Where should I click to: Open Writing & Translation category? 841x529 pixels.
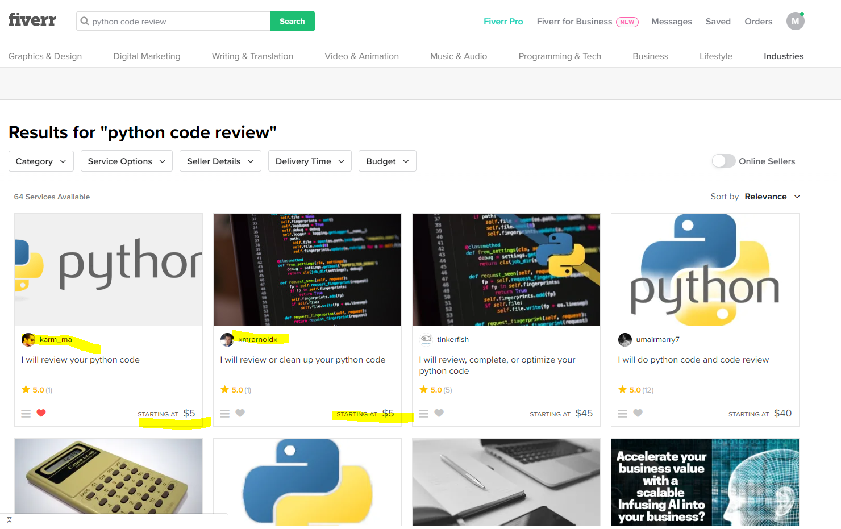pyautogui.click(x=252, y=56)
